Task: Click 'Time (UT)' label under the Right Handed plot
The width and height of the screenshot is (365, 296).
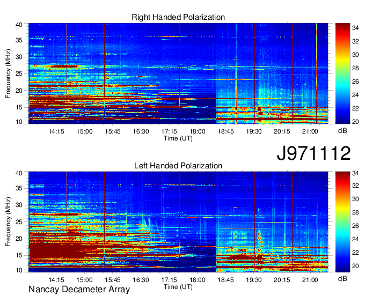Action: point(178,138)
